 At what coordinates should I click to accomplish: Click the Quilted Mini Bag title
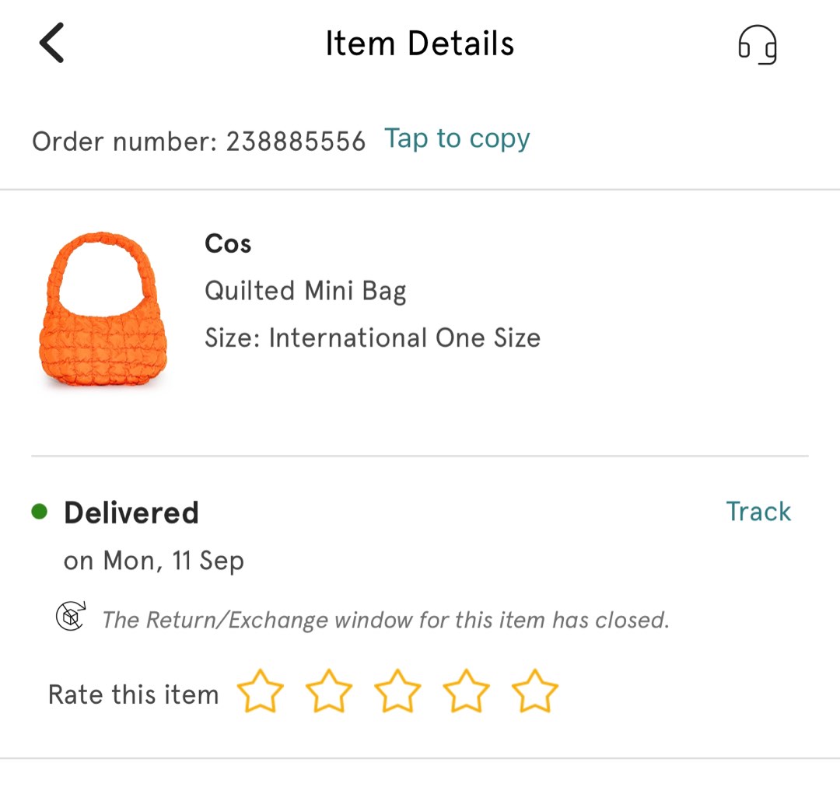pyautogui.click(x=305, y=291)
